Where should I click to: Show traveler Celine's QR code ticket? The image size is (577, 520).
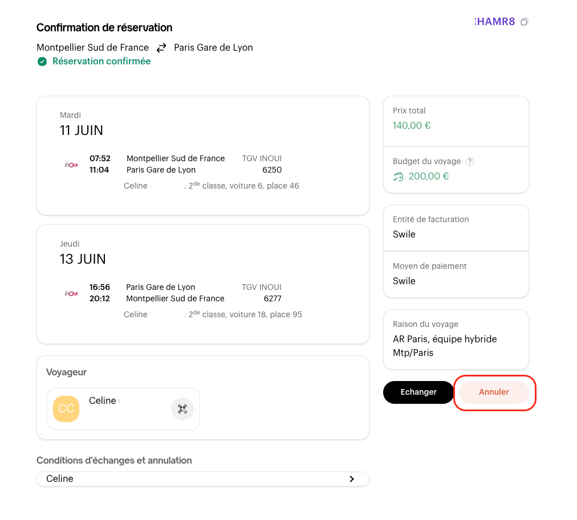(x=182, y=408)
